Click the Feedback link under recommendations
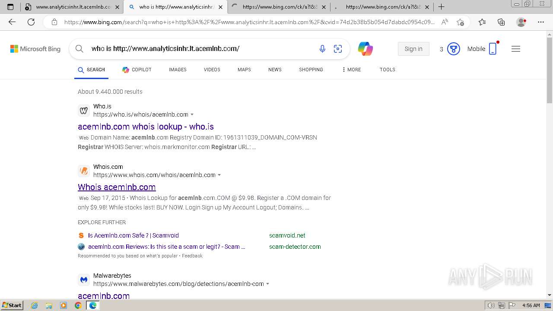This screenshot has height=311, width=553. coord(192,256)
